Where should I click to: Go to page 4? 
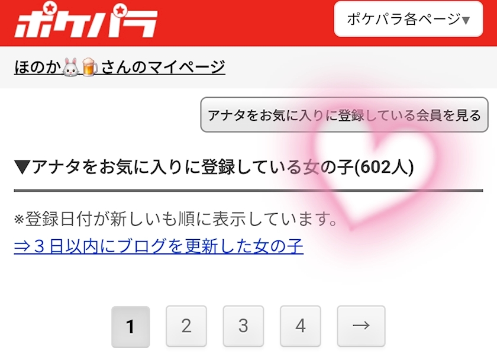tap(301, 326)
